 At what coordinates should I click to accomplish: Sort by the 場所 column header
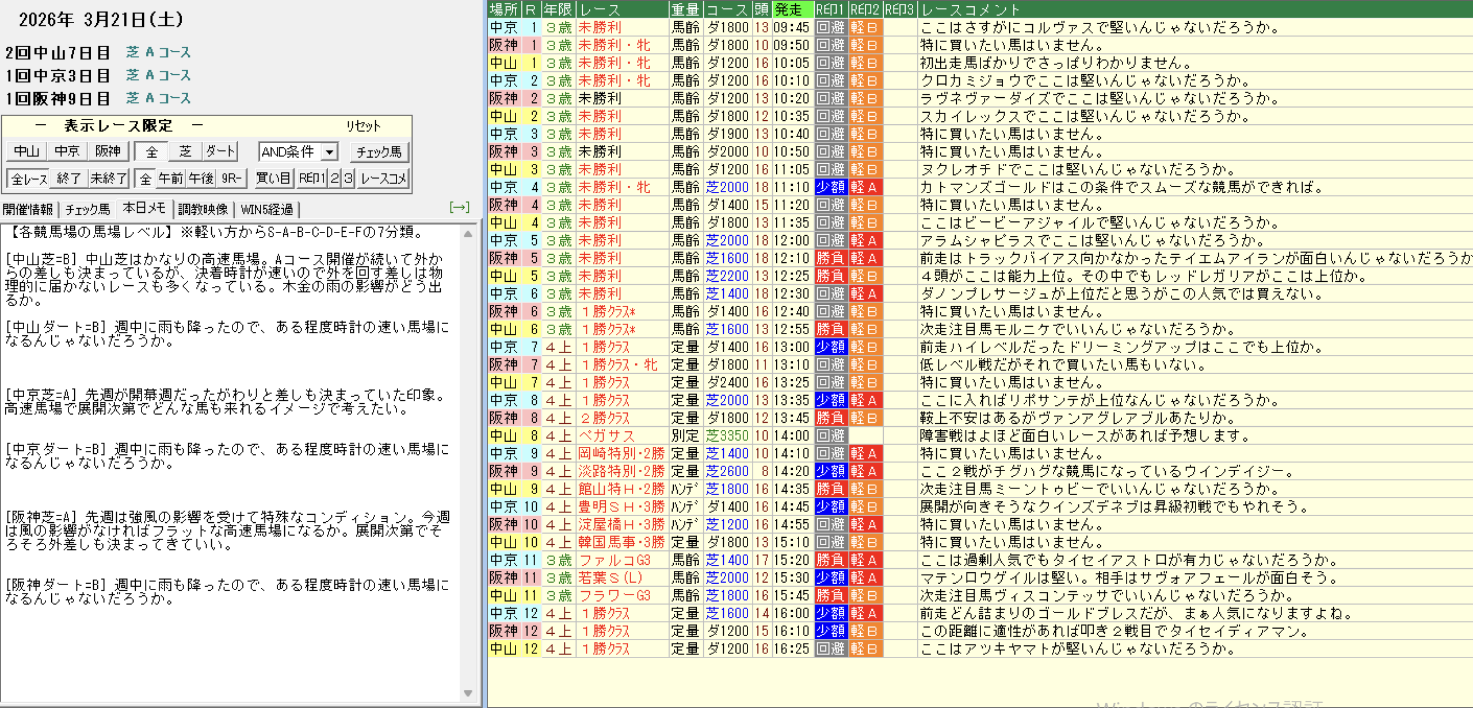[503, 9]
